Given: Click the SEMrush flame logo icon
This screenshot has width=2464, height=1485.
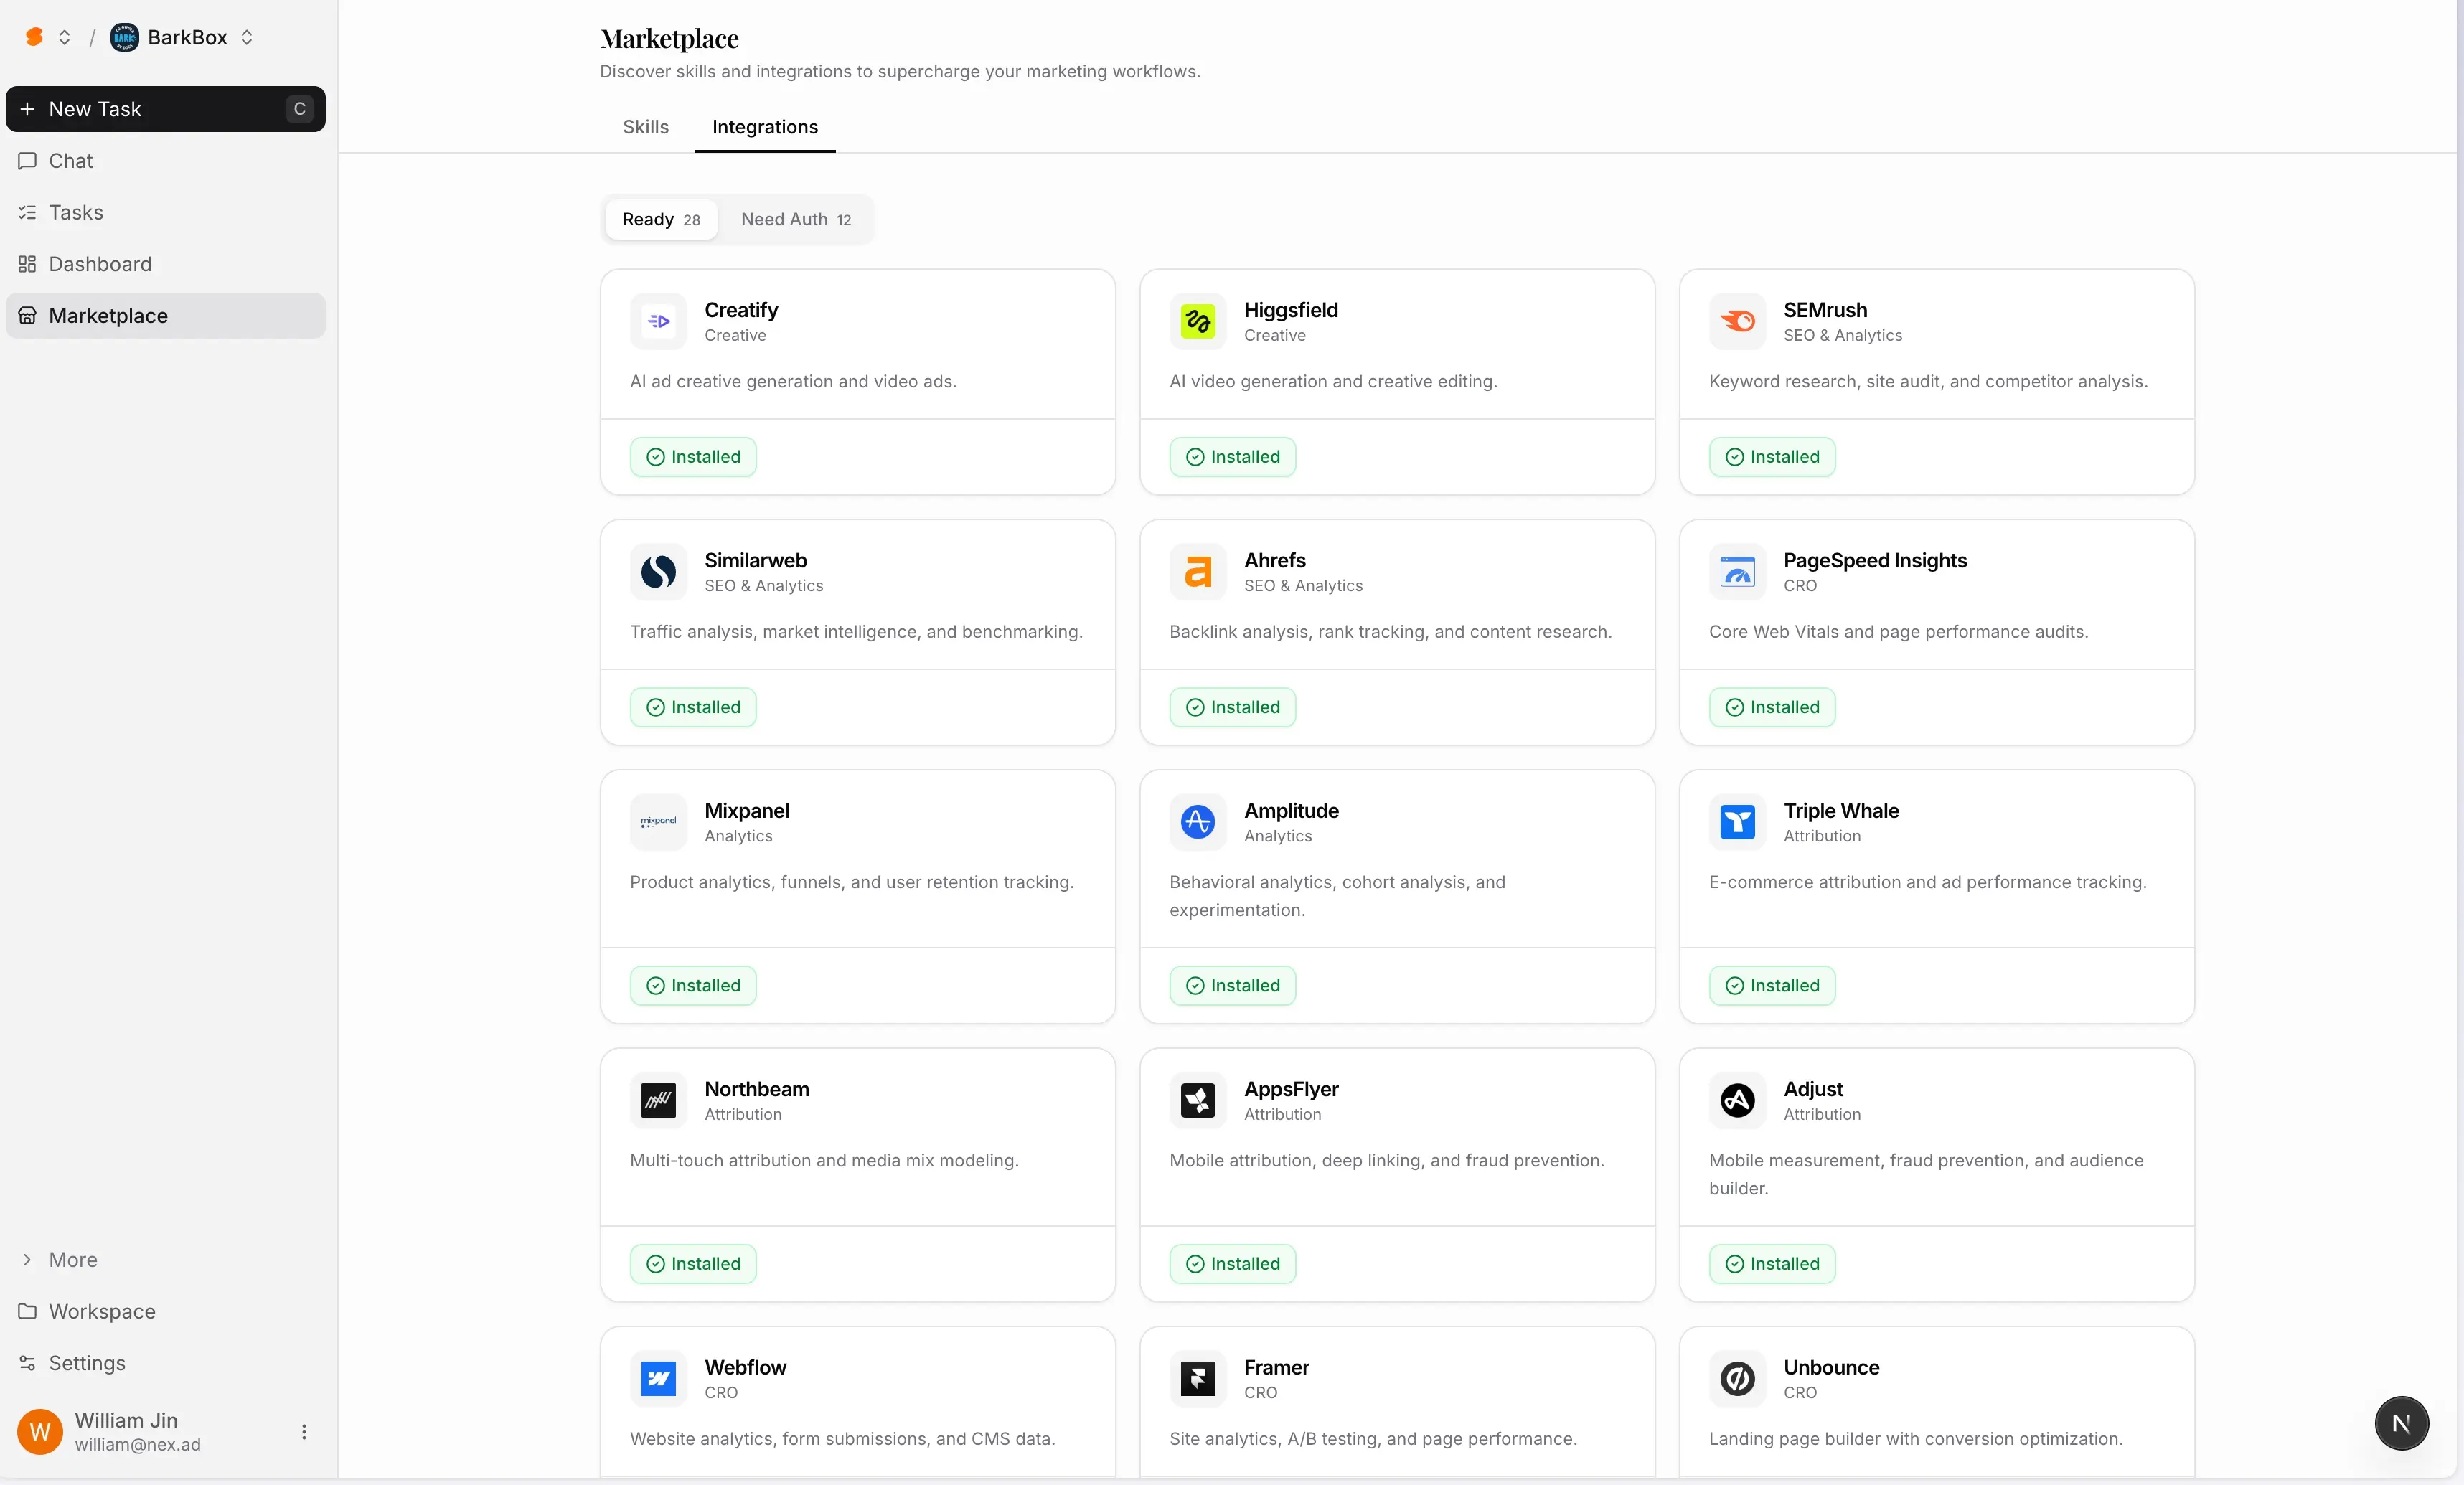Looking at the screenshot, I should 1737,321.
